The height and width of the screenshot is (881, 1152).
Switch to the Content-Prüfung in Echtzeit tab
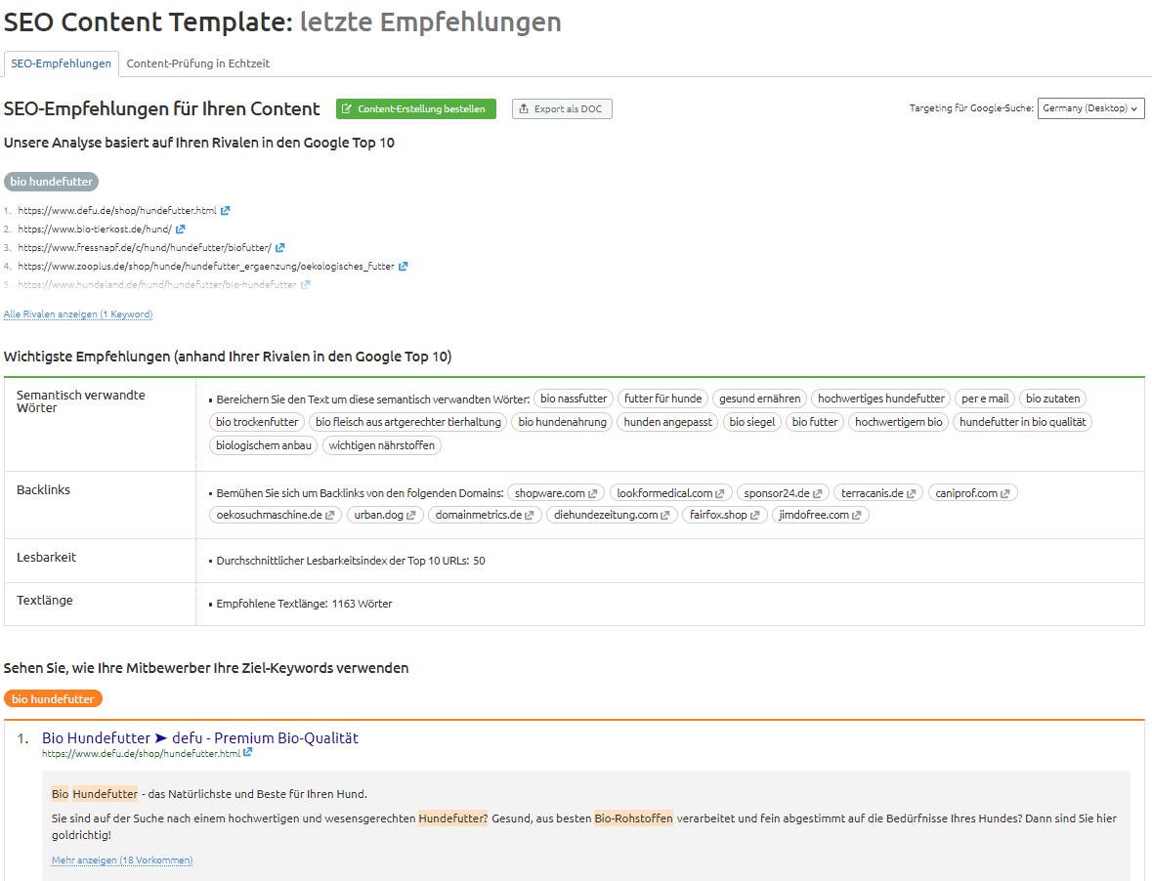click(195, 63)
